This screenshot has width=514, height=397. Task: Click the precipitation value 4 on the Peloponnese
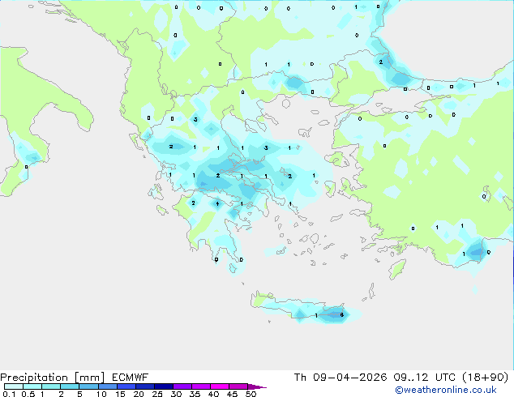point(217,204)
